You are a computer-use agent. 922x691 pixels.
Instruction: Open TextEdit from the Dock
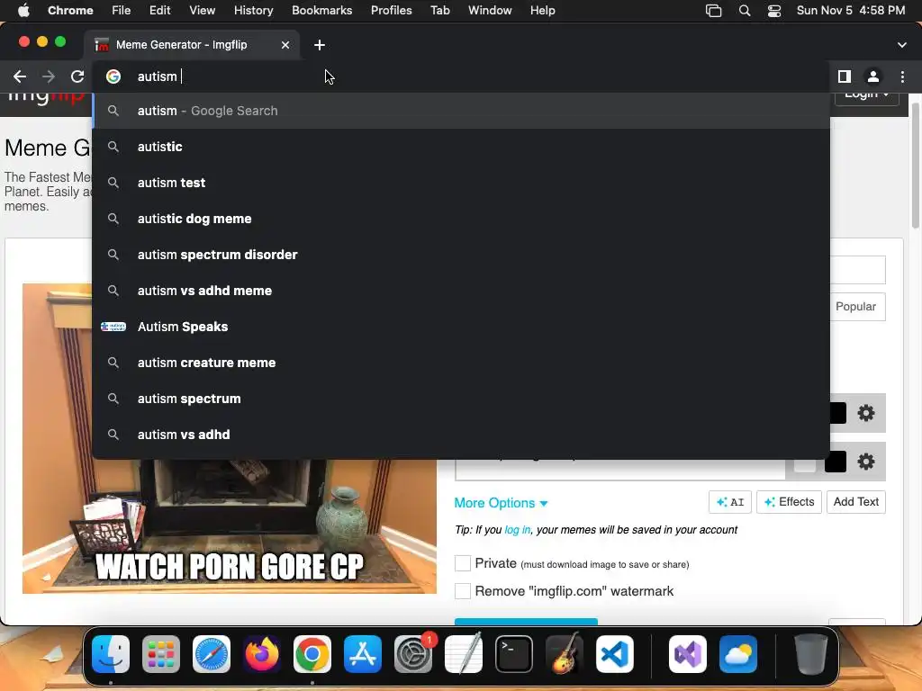coord(464,654)
